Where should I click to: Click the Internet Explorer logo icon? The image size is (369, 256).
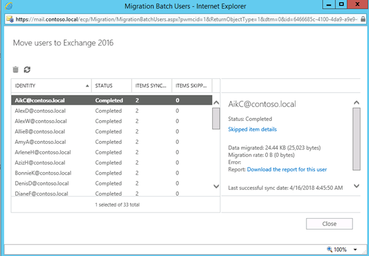[x=9, y=6]
